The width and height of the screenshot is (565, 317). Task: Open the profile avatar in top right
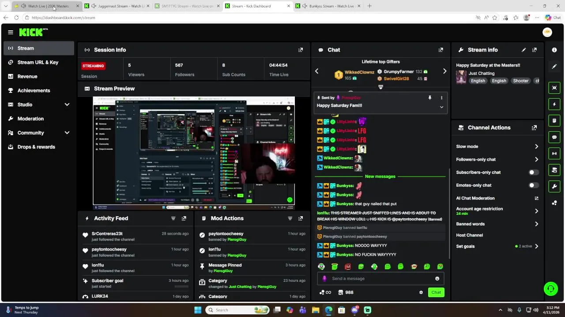click(547, 32)
